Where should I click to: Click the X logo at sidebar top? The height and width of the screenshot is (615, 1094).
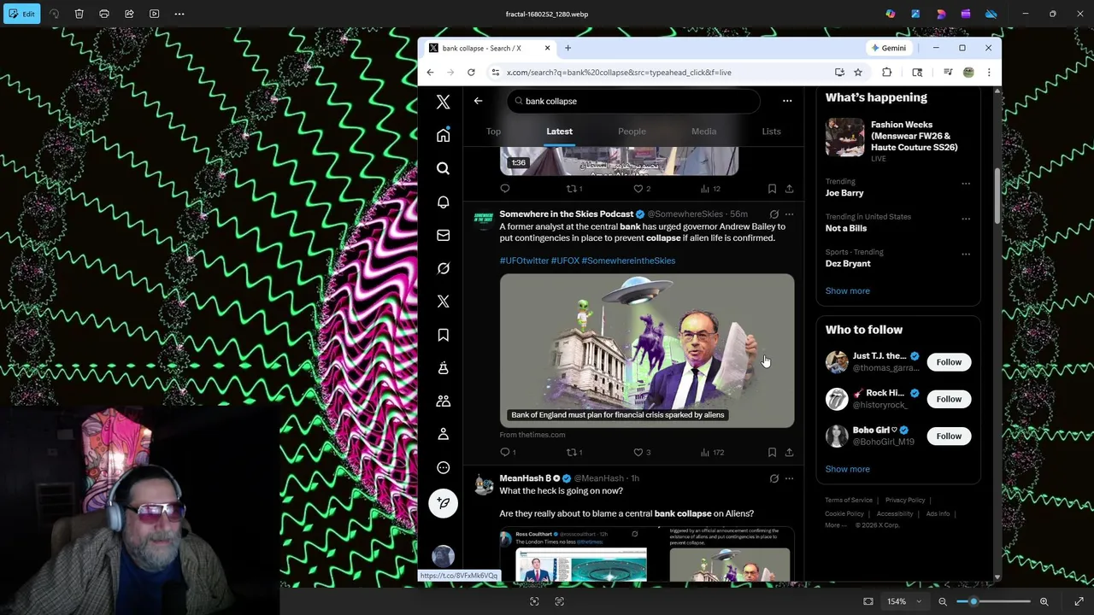click(x=443, y=102)
